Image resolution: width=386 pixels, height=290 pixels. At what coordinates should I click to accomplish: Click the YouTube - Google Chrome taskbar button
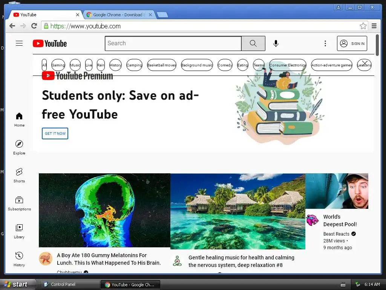coord(130,285)
